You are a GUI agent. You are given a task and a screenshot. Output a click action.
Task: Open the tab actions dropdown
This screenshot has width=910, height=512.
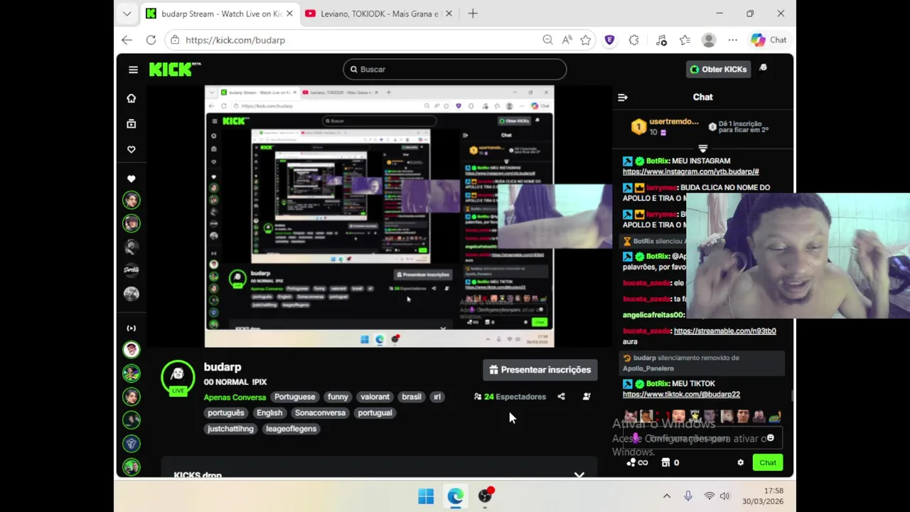pyautogui.click(x=127, y=14)
